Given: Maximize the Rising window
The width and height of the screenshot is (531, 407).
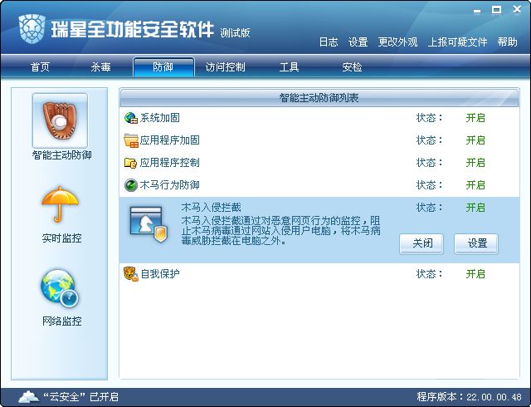Looking at the screenshot, I should click(496, 10).
